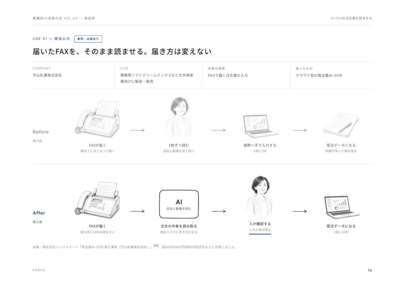Click the After row heading
Viewport: 405px width, 286px height.
click(x=39, y=213)
